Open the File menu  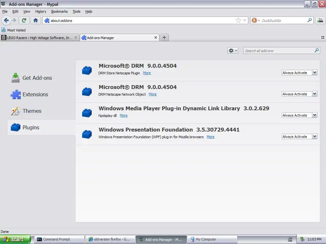tap(5, 11)
